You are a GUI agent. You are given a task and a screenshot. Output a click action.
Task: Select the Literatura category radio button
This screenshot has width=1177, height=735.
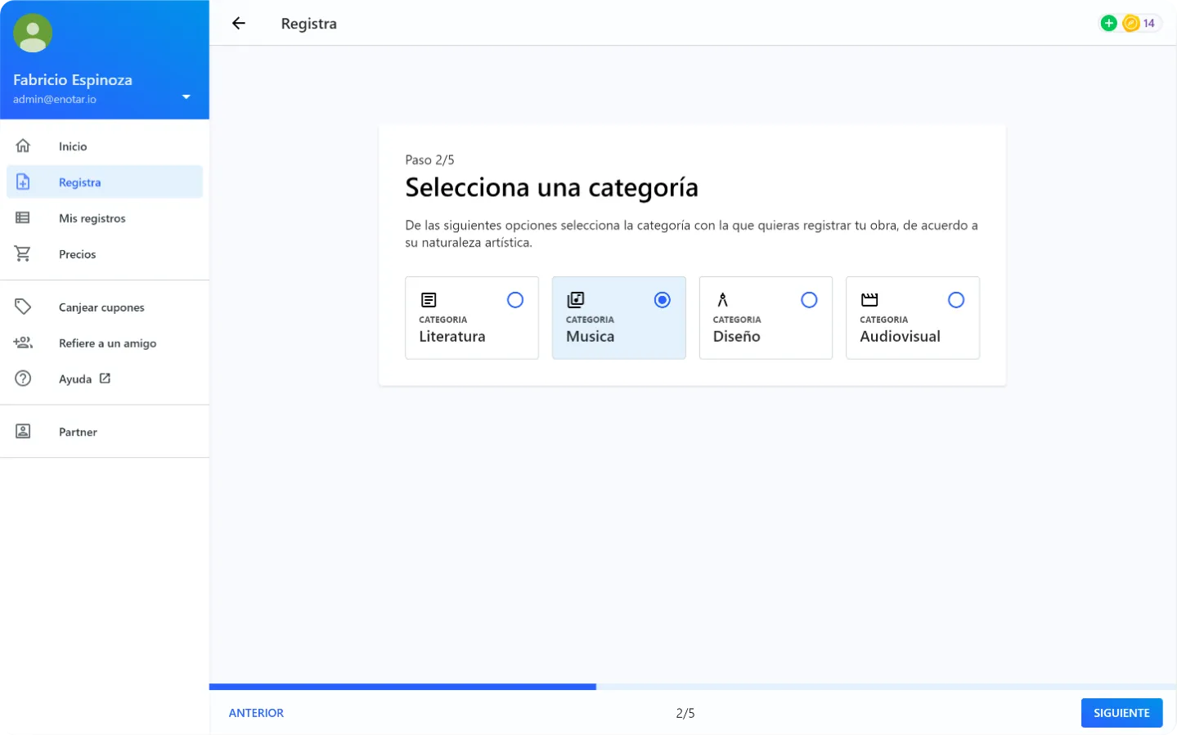click(515, 299)
